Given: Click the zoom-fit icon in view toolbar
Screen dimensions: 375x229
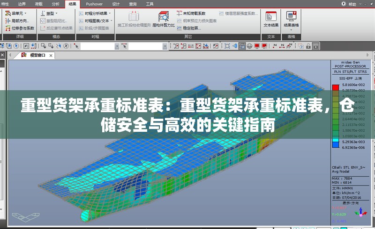Looking at the screenshot, I should click(x=227, y=46).
